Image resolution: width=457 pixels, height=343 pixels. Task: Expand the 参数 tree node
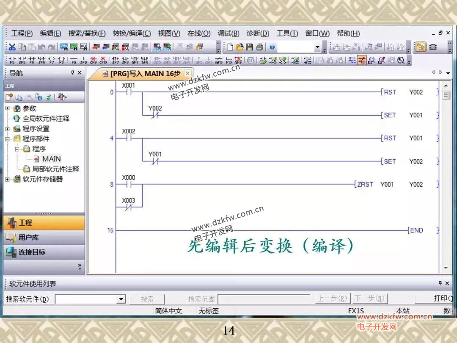click(x=7, y=108)
